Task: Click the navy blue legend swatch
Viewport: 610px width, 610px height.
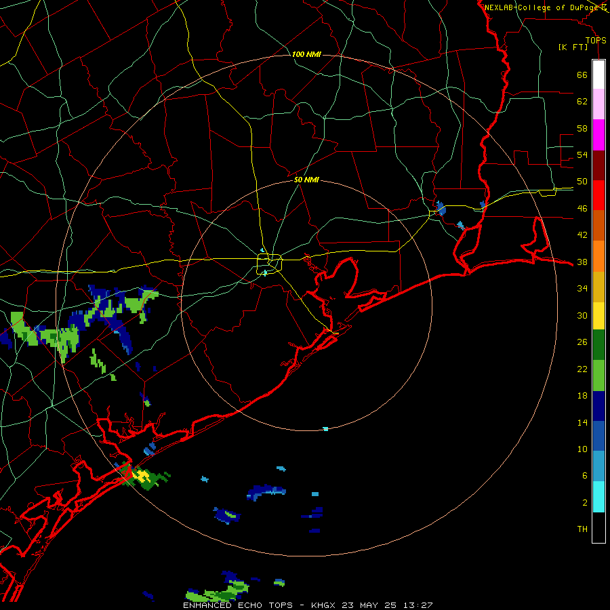Action: coord(598,406)
